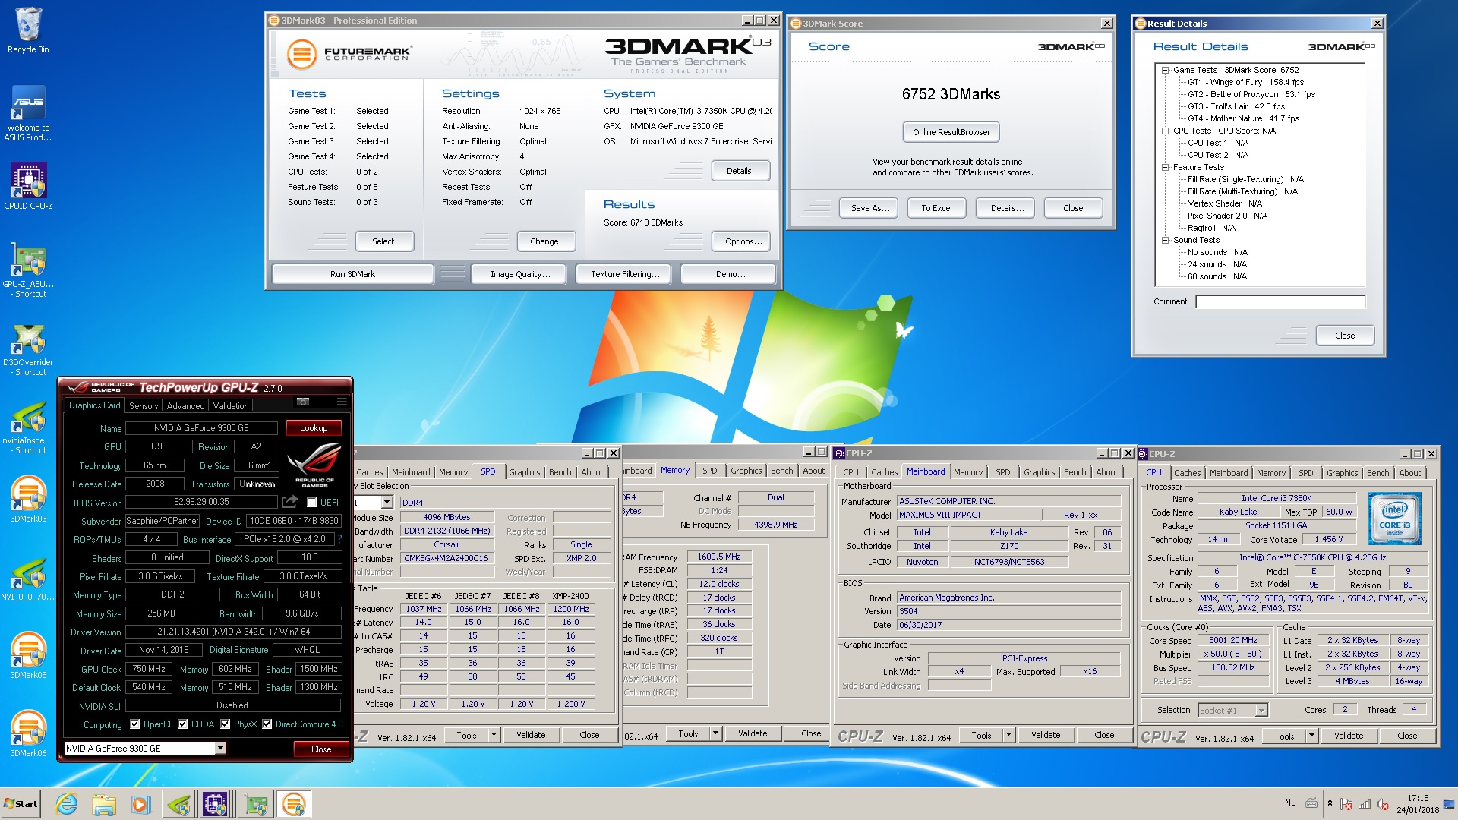Click the Windows Start button
The height and width of the screenshot is (820, 1458).
coord(21,804)
